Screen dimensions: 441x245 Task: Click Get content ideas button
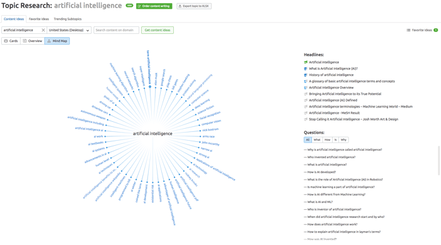(x=157, y=30)
